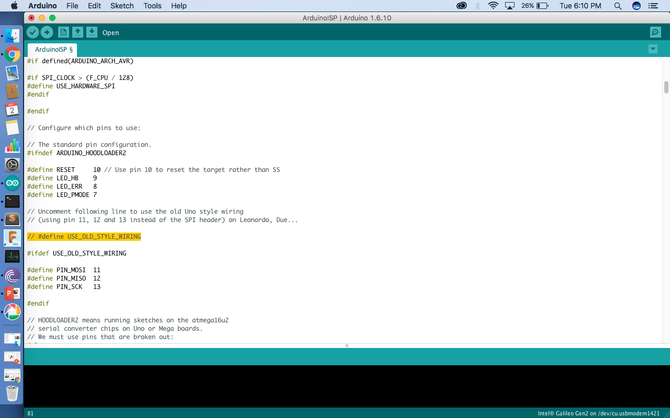
Task: Click the highlighted USE_OLD_STYLE_WIRING comment line
Action: tap(84, 237)
